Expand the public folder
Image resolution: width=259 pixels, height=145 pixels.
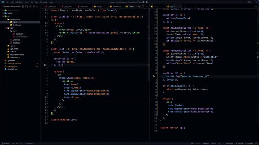coord(20,13)
